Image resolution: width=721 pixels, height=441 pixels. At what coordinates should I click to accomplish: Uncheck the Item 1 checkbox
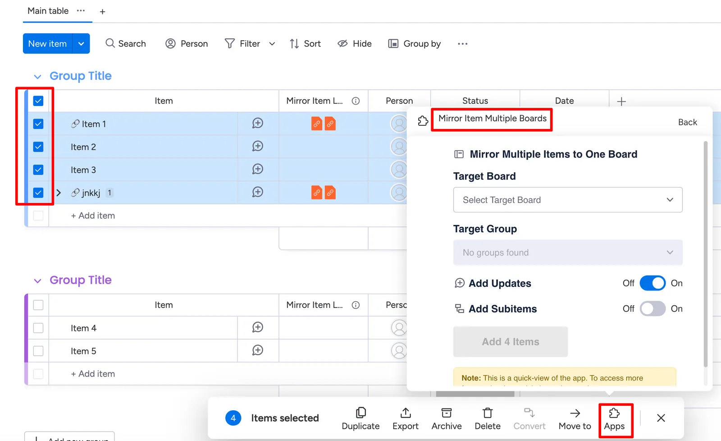(38, 124)
